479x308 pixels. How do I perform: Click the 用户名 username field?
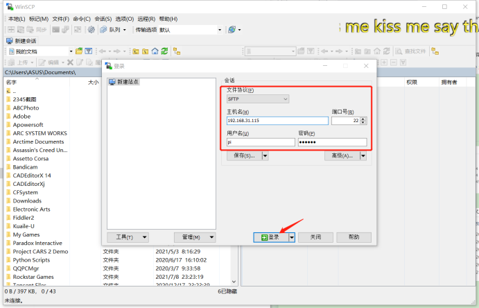[261, 142]
